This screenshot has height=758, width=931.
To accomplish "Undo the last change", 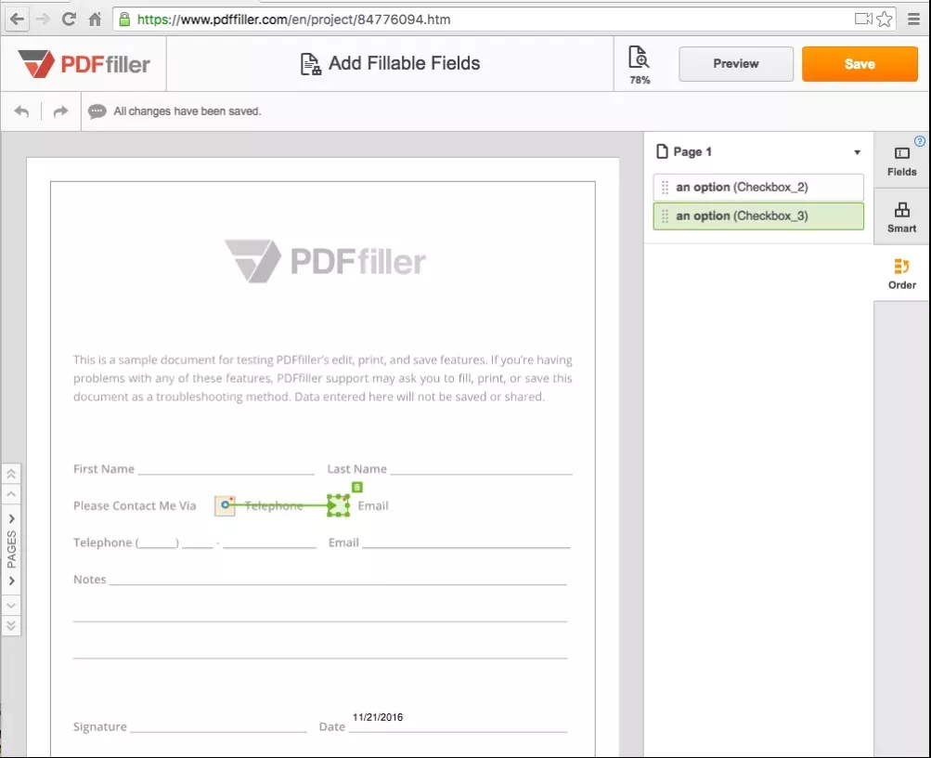I will [x=21, y=111].
